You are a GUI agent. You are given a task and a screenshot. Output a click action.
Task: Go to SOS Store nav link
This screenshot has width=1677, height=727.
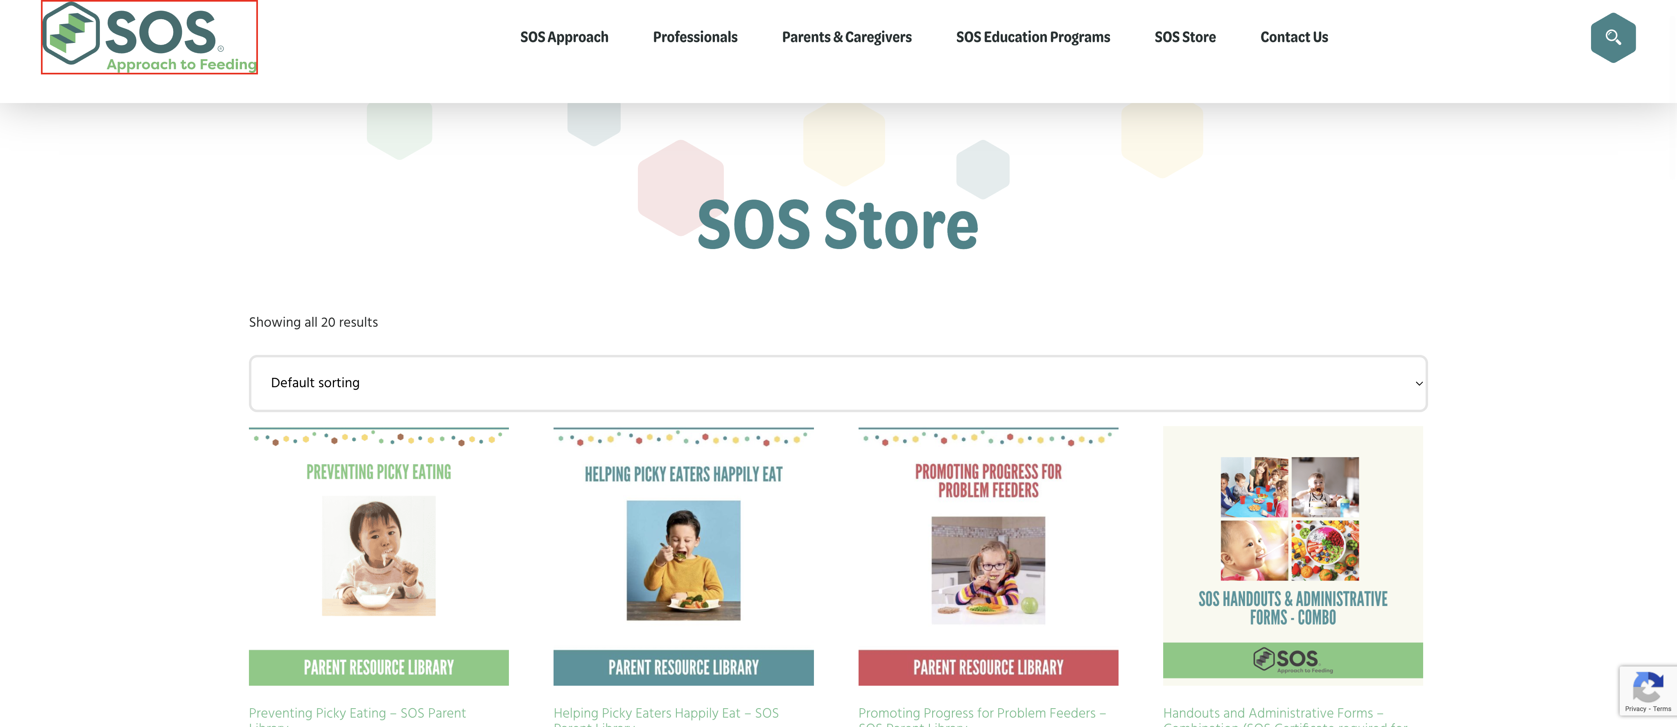tap(1185, 37)
